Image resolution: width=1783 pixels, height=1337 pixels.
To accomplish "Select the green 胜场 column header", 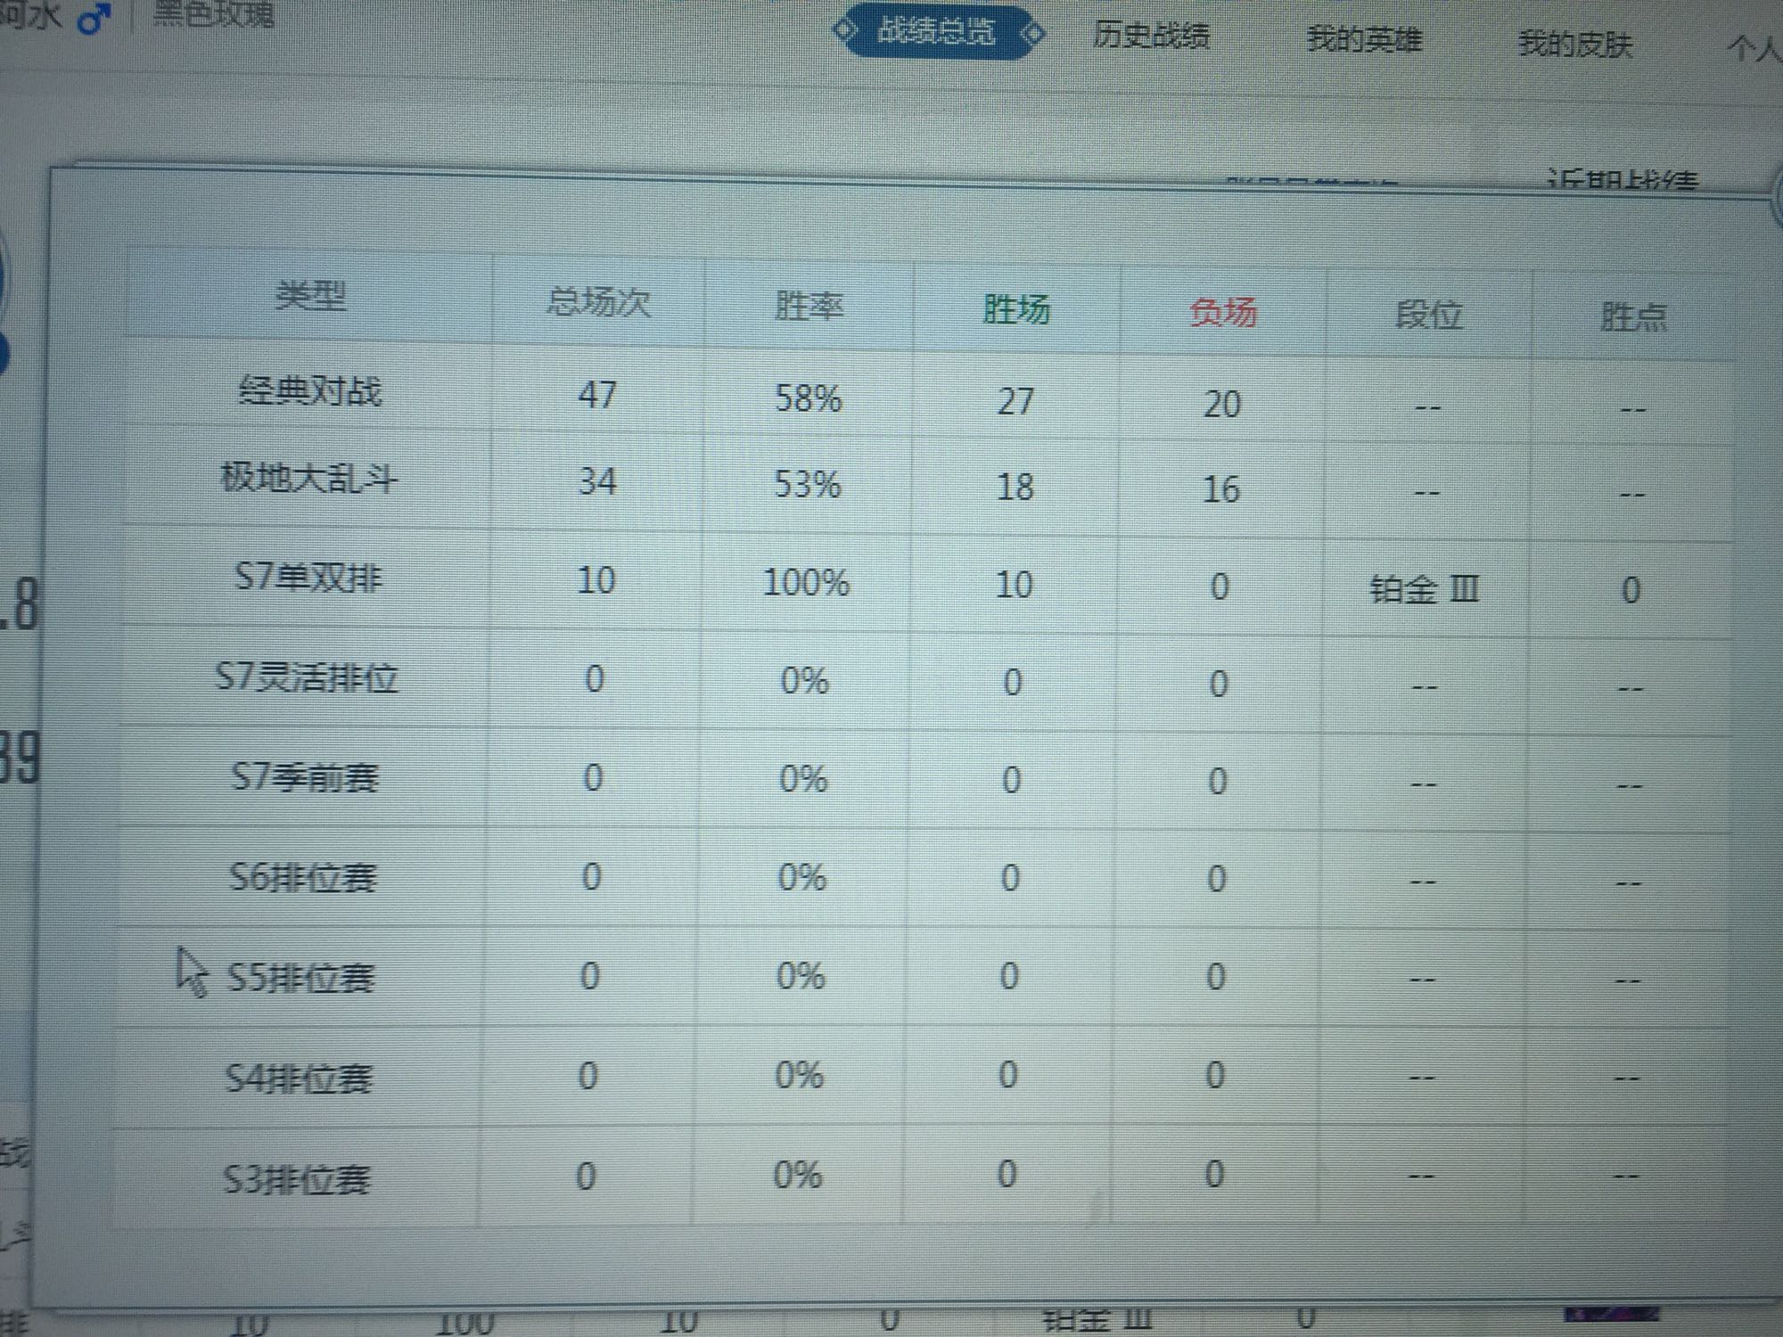I will [x=1016, y=309].
